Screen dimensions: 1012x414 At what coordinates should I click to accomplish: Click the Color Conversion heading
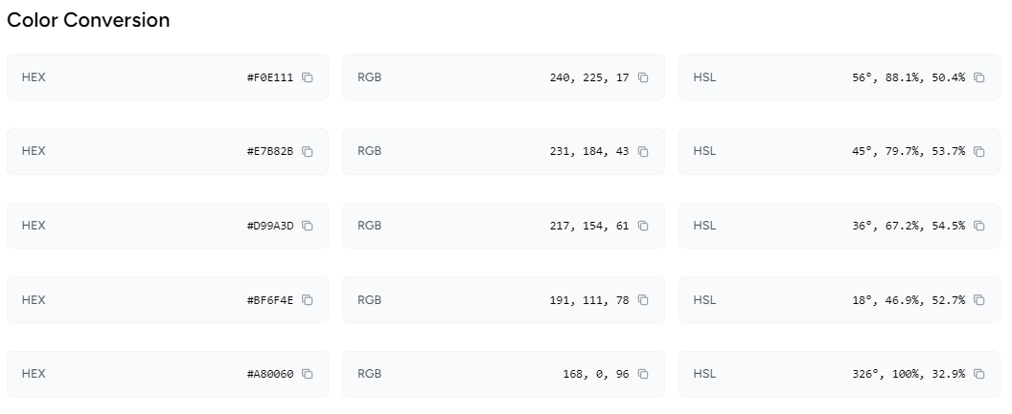click(88, 20)
